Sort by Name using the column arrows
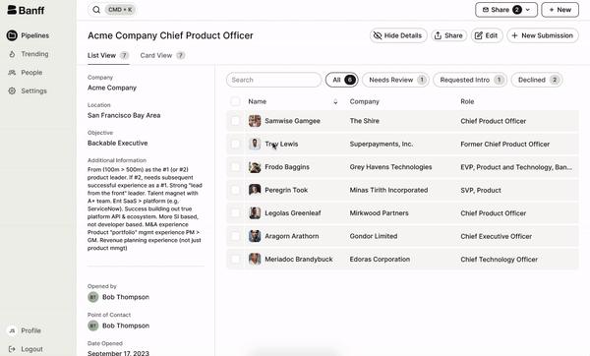This screenshot has height=356, width=590. 335,101
